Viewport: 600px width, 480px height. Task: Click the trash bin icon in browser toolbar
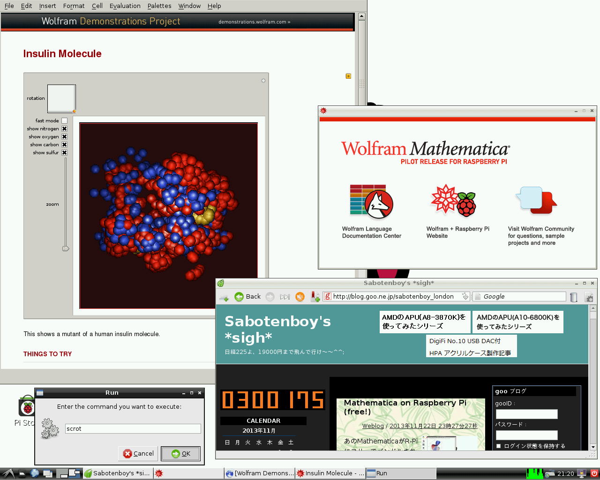(x=573, y=297)
